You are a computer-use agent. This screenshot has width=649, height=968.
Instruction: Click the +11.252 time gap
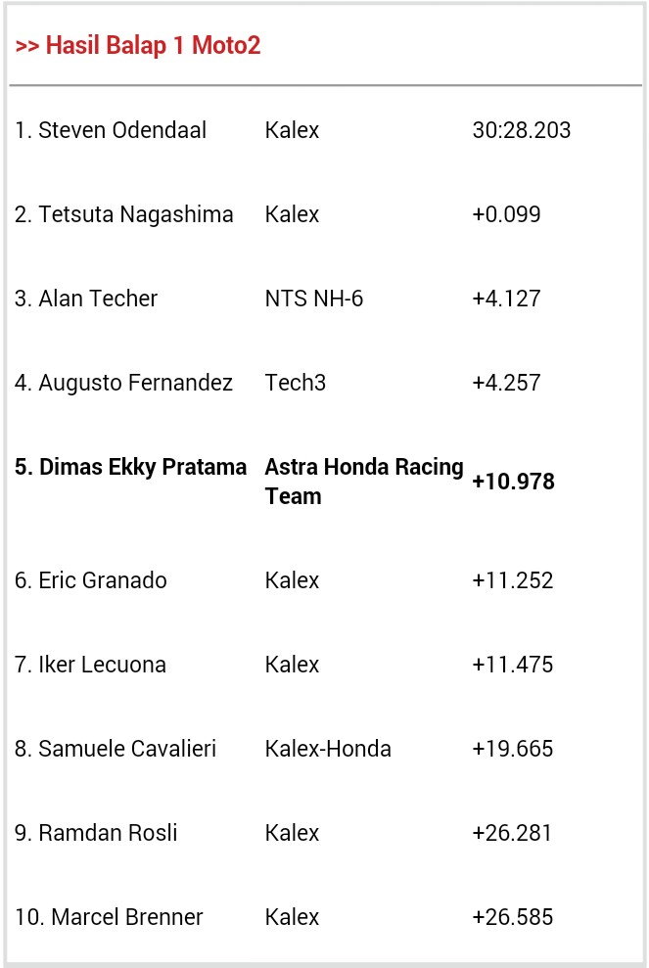pyautogui.click(x=512, y=580)
